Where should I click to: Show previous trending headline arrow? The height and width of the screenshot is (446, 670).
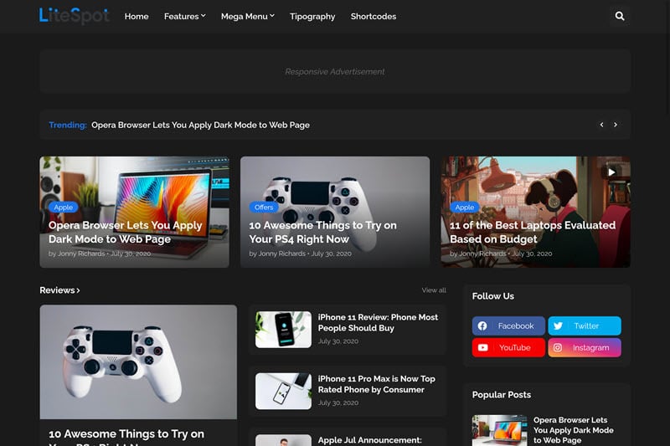[x=601, y=125]
